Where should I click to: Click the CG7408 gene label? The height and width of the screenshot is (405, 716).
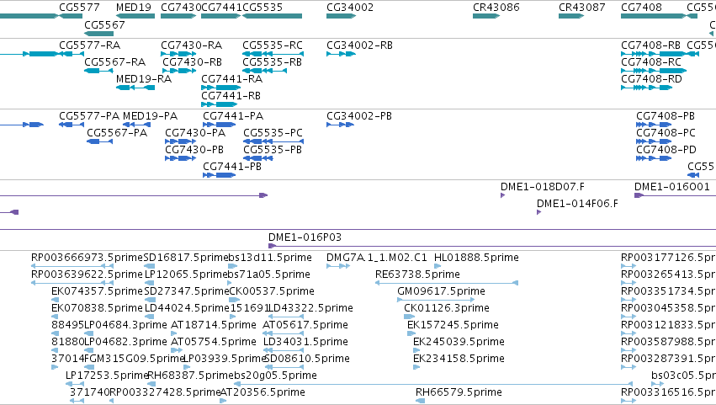[641, 8]
